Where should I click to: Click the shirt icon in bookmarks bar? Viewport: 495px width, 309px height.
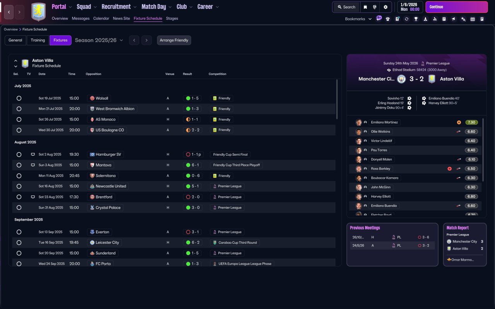click(388, 19)
